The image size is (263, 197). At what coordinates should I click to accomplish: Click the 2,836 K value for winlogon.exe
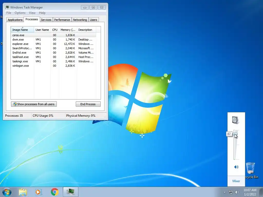(70, 66)
